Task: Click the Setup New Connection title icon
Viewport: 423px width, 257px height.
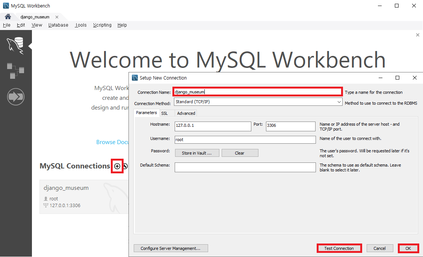Action: pyautogui.click(x=135, y=78)
